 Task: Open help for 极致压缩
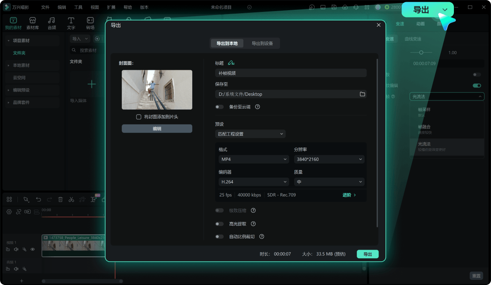pyautogui.click(x=253, y=210)
